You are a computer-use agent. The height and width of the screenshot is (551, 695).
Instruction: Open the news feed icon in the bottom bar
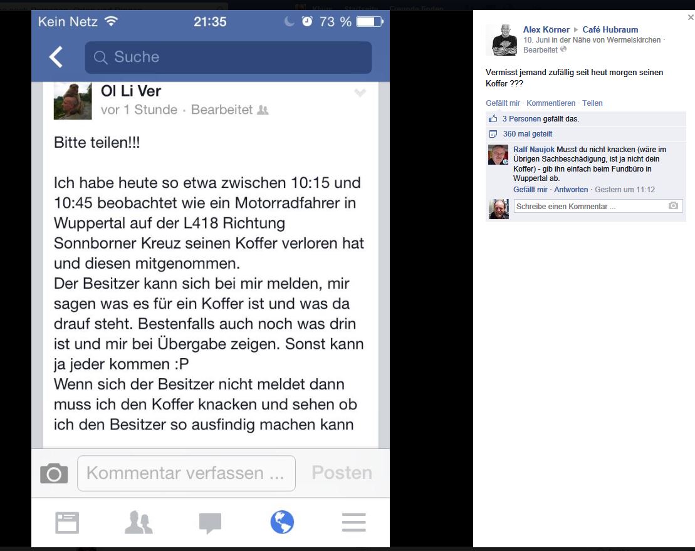click(67, 523)
